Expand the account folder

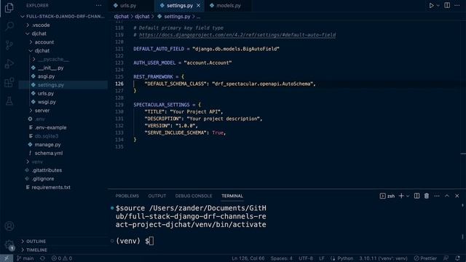point(63,42)
